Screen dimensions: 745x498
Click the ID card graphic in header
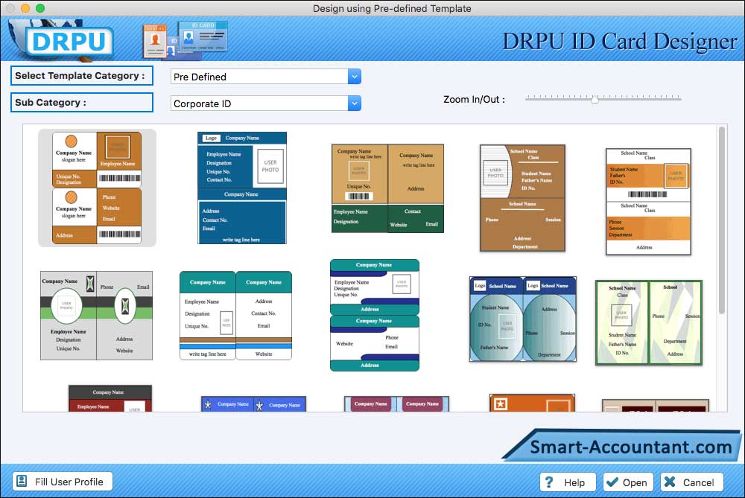[x=186, y=40]
